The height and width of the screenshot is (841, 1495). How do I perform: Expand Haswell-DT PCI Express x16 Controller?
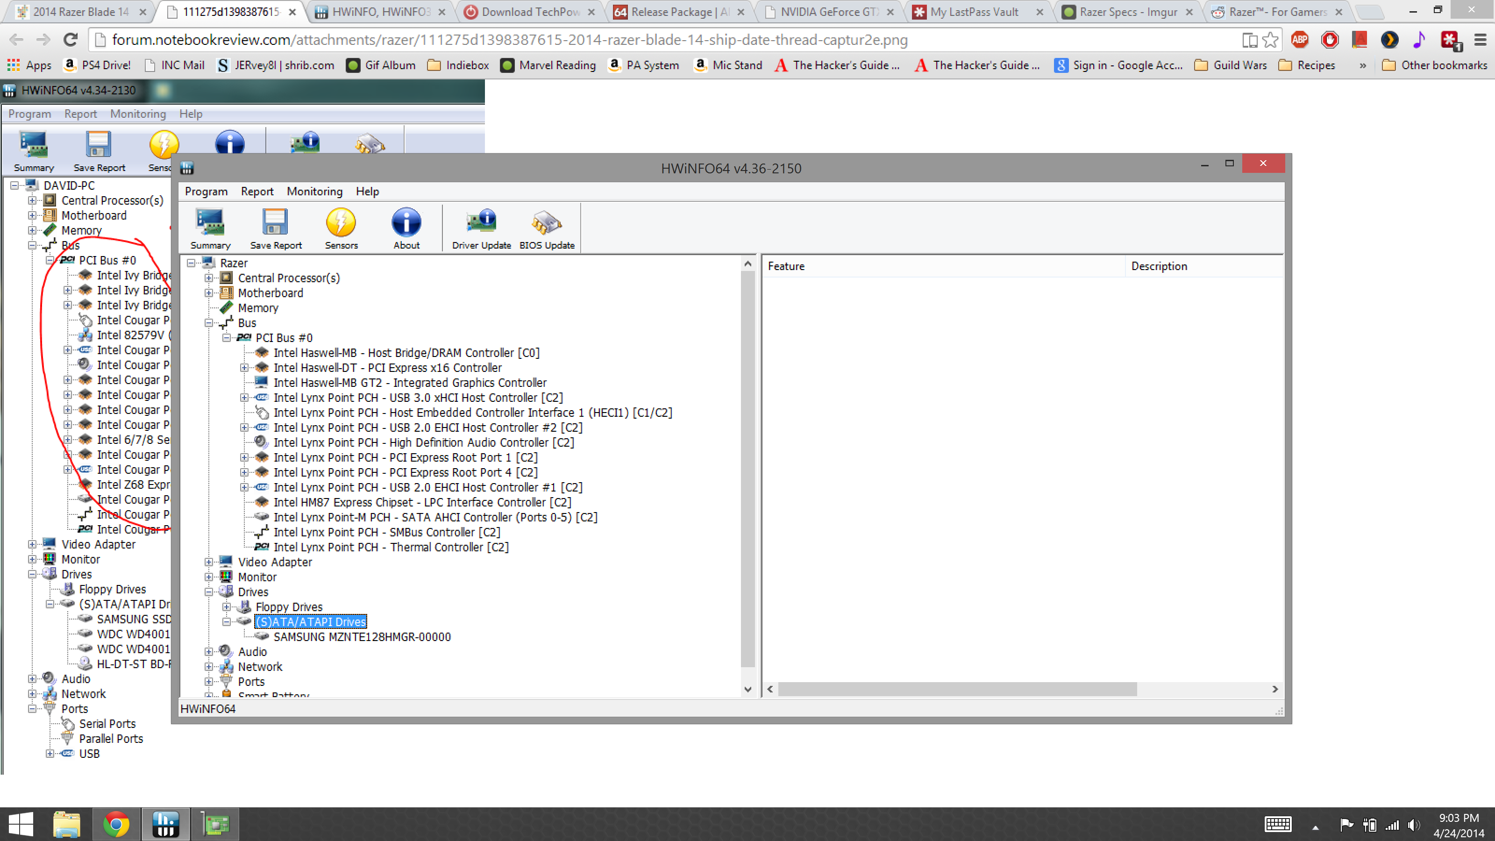pos(244,368)
